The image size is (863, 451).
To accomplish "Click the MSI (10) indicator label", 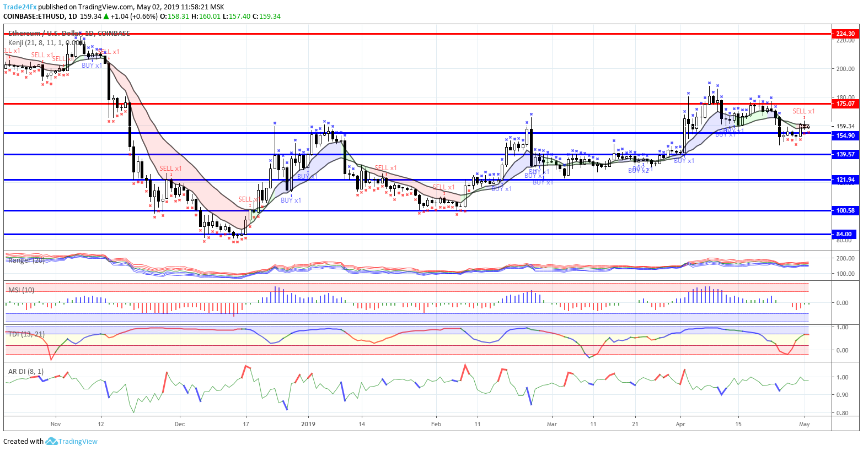I will coord(21,290).
